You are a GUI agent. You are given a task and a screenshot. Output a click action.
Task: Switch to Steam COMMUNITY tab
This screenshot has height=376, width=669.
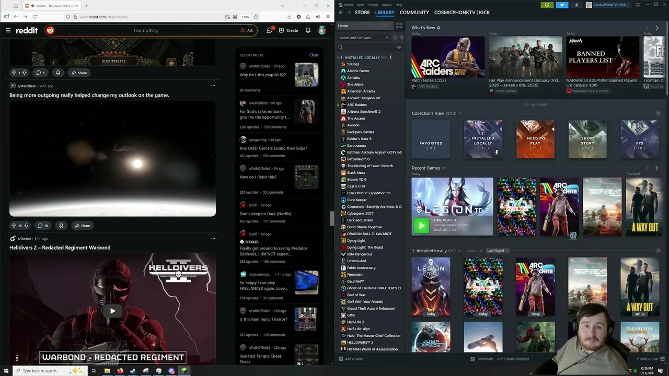[414, 13]
